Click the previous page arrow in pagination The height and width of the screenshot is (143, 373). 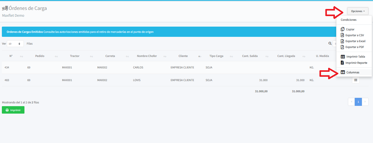[x=351, y=102]
